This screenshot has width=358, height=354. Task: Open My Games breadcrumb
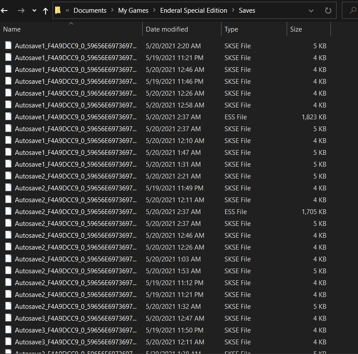coord(133,10)
